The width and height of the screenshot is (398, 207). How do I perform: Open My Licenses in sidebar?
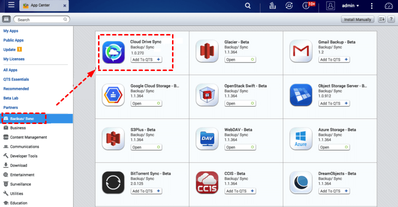(x=14, y=59)
